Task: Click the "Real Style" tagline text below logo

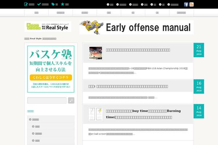Action: 40,38
